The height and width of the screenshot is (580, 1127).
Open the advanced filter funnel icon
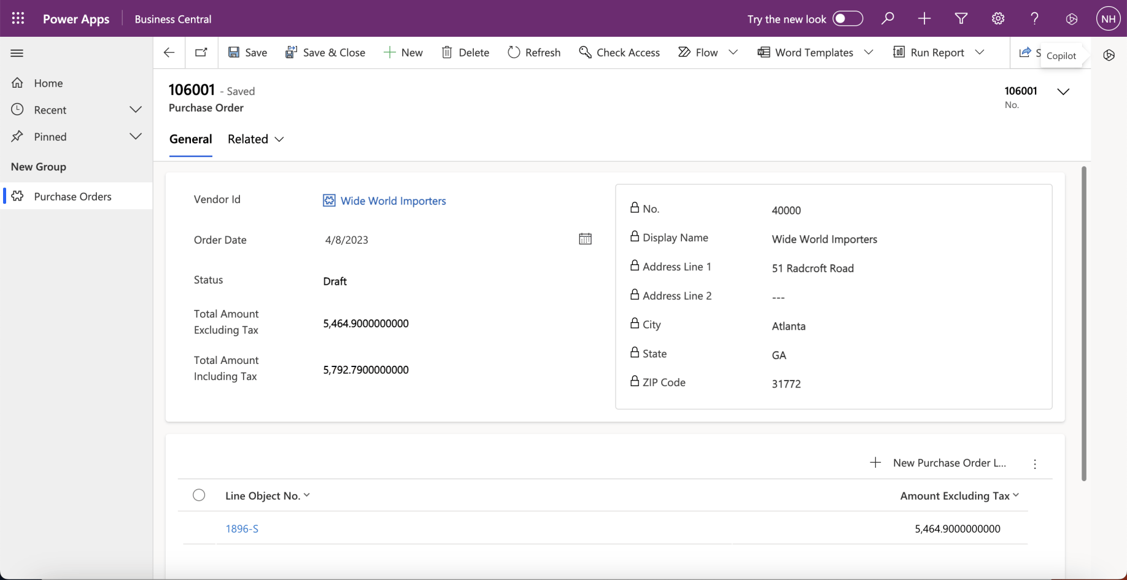[961, 18]
